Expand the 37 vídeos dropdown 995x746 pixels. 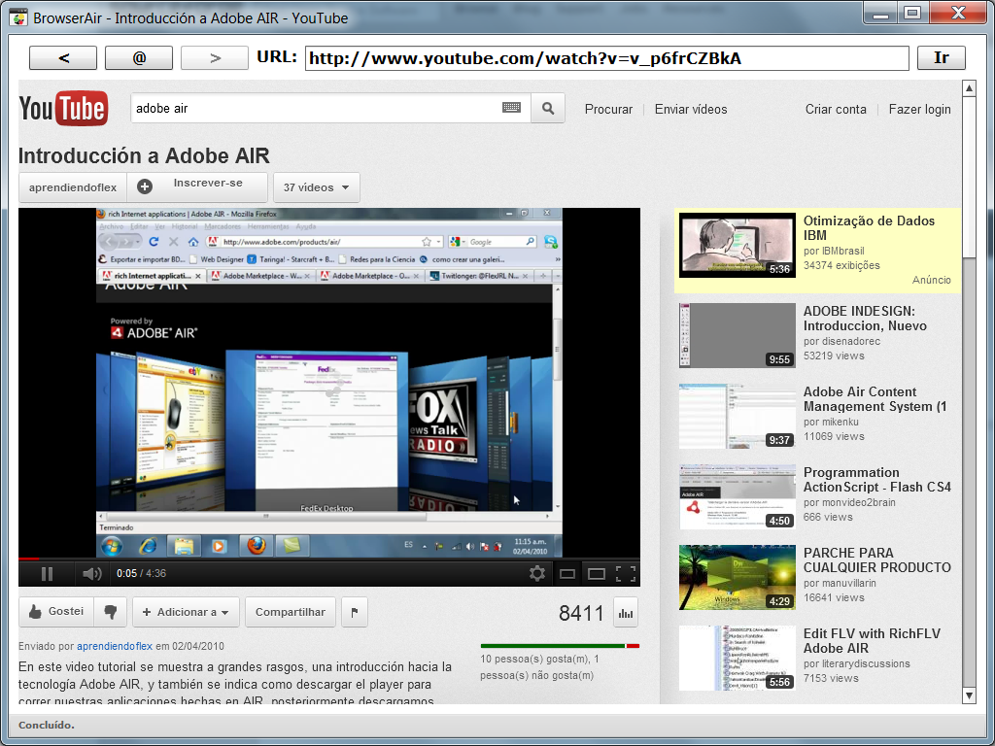click(x=317, y=187)
